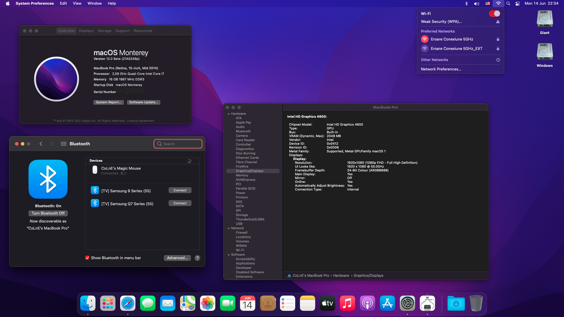
Task: Open Calendar showing June 14 in dock
Action: 248,303
